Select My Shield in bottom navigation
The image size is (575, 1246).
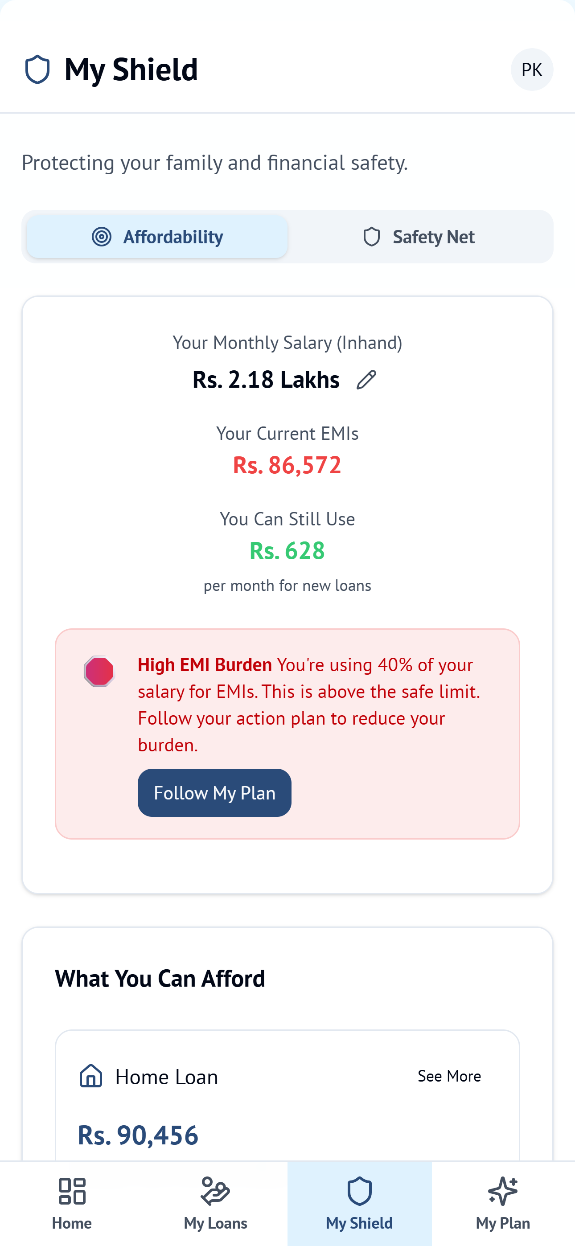[x=359, y=1205]
